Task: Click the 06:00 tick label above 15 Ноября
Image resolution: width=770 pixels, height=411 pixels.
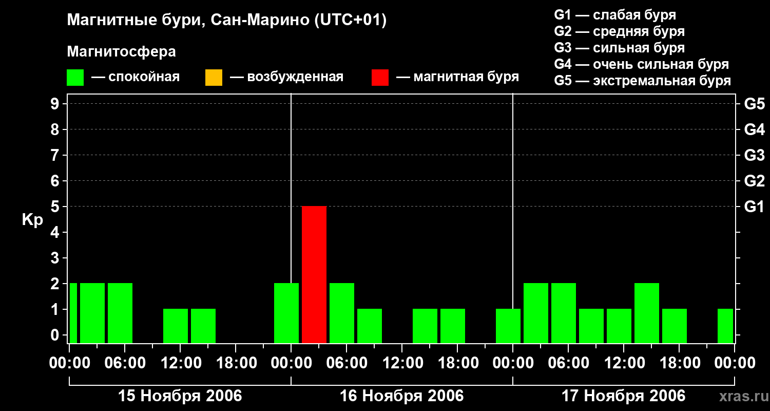Action: pyautogui.click(x=125, y=363)
